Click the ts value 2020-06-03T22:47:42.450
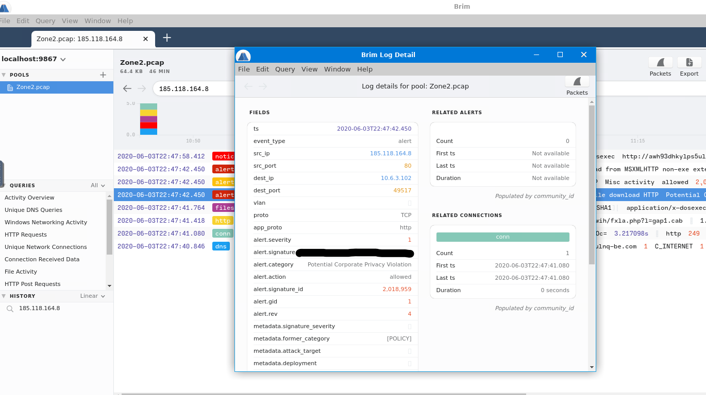 (374, 129)
